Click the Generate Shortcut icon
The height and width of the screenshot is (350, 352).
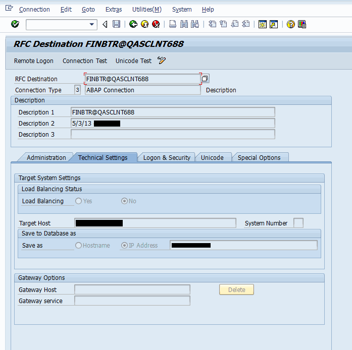[x=274, y=24]
